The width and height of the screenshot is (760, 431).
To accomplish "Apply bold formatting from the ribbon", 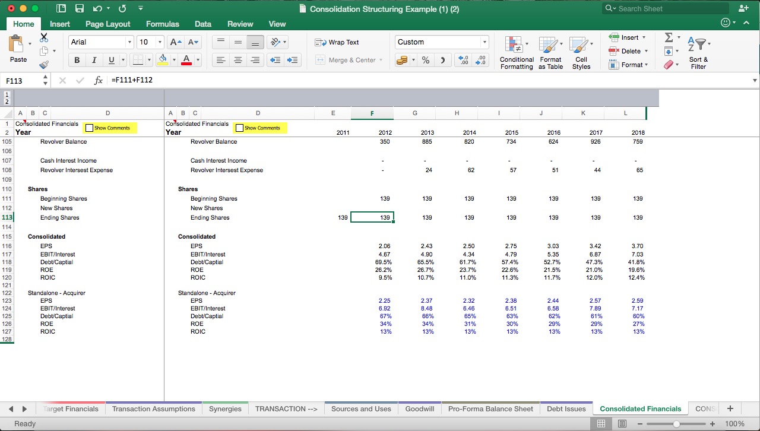I will [77, 60].
